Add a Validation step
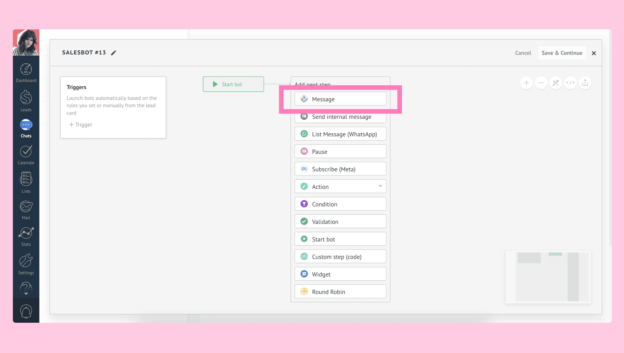The height and width of the screenshot is (353, 624). (340, 222)
